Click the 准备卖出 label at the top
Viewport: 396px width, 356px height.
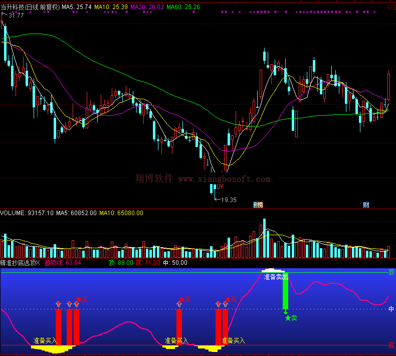click(276, 277)
